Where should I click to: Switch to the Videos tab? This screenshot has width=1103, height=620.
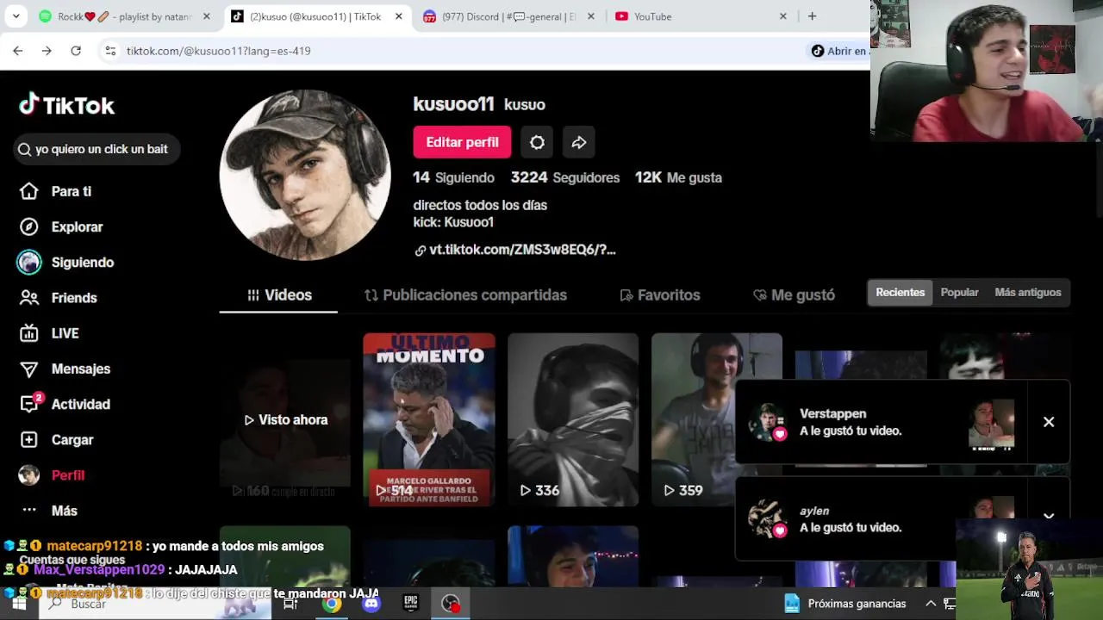click(279, 295)
